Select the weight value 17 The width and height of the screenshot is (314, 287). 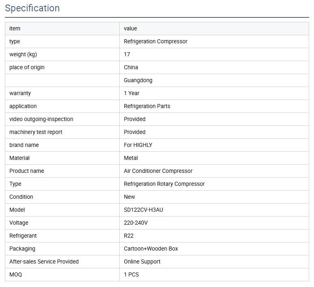[x=127, y=54]
